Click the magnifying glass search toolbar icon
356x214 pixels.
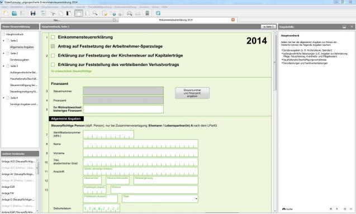[95, 13]
